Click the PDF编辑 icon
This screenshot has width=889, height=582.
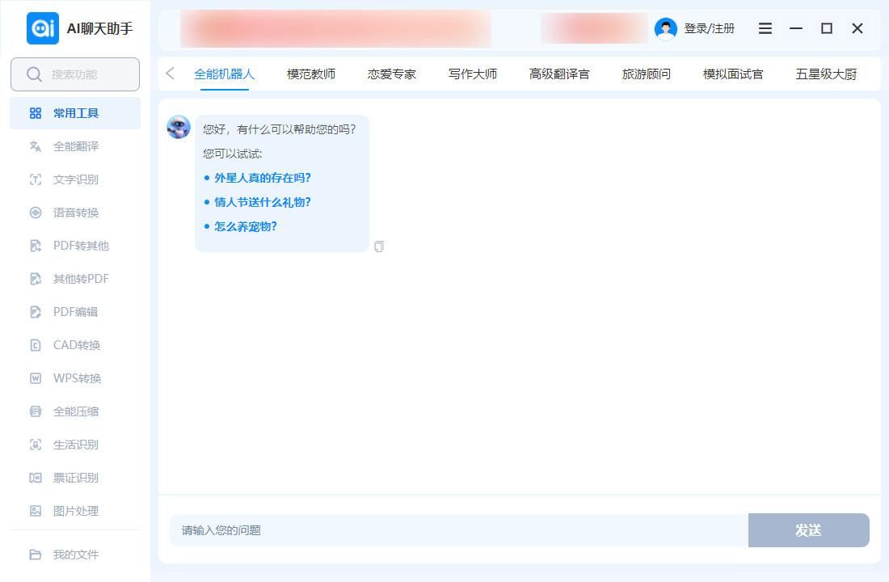tap(35, 312)
